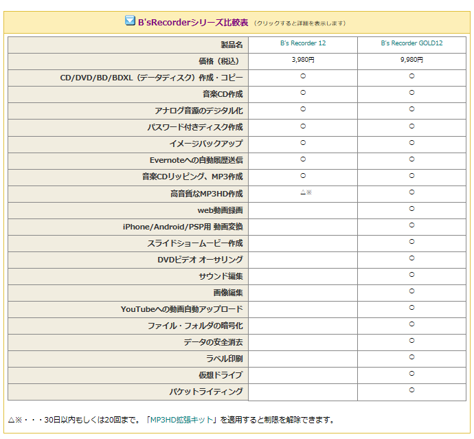The height and width of the screenshot is (439, 474).
Task: Click the Recorder 12 circle mark for 音楽CD作成
Action: [x=303, y=93]
